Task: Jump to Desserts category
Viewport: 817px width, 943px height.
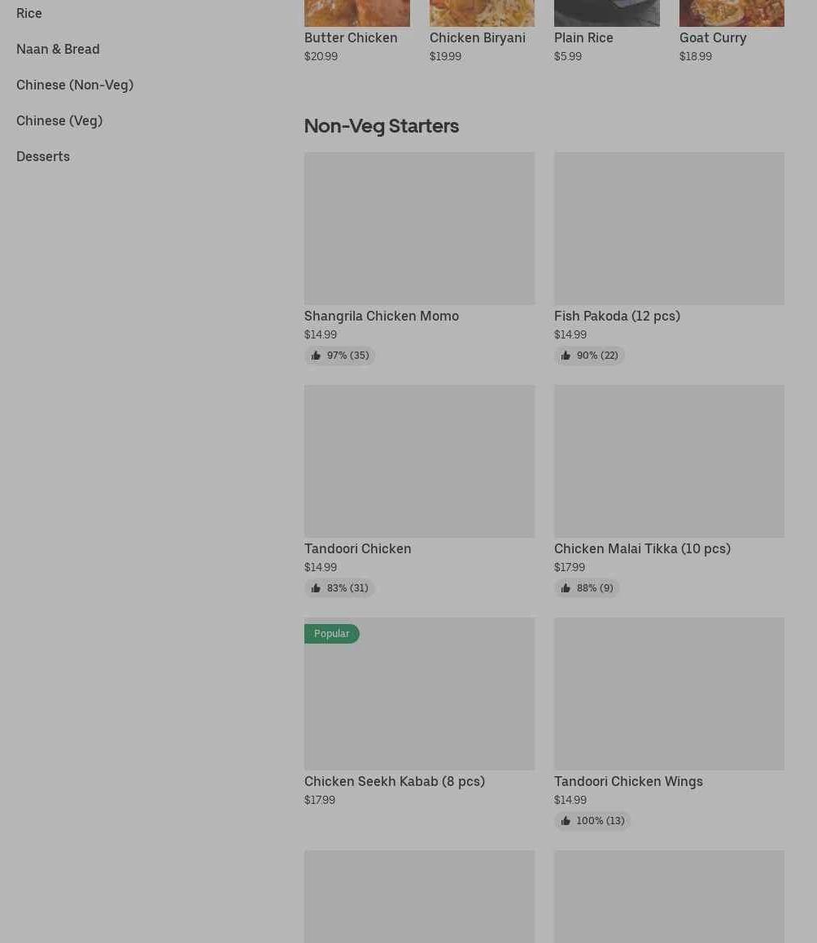Action: coord(43,156)
